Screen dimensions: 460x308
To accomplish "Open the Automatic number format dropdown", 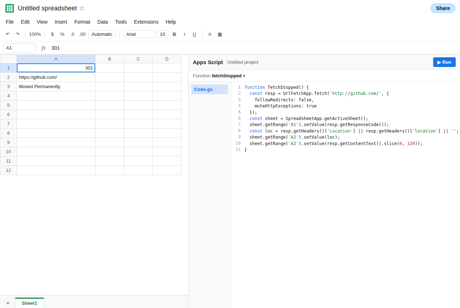I will (102, 34).
